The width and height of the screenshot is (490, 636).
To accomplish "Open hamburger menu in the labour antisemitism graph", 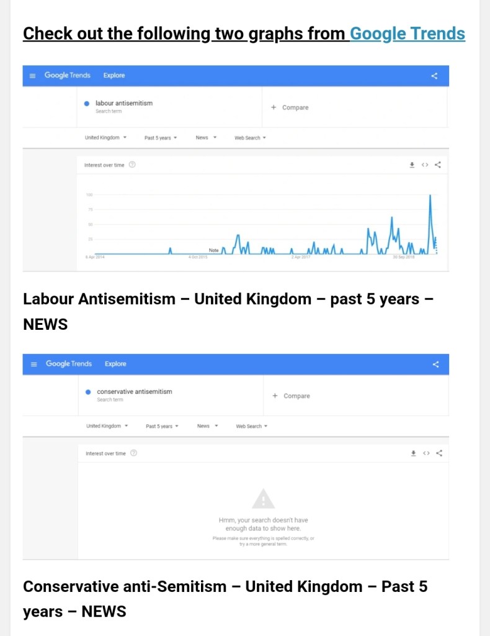I will coord(33,76).
